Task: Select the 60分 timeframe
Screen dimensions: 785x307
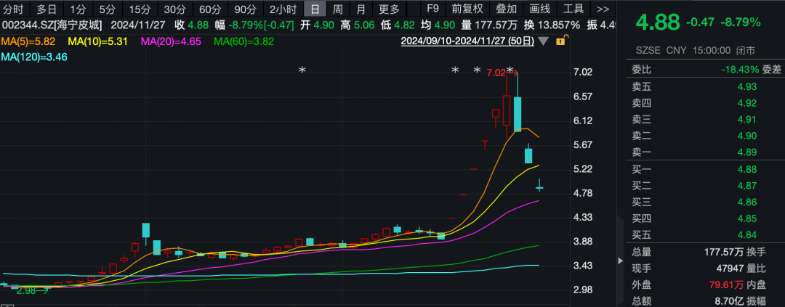Action: point(210,9)
